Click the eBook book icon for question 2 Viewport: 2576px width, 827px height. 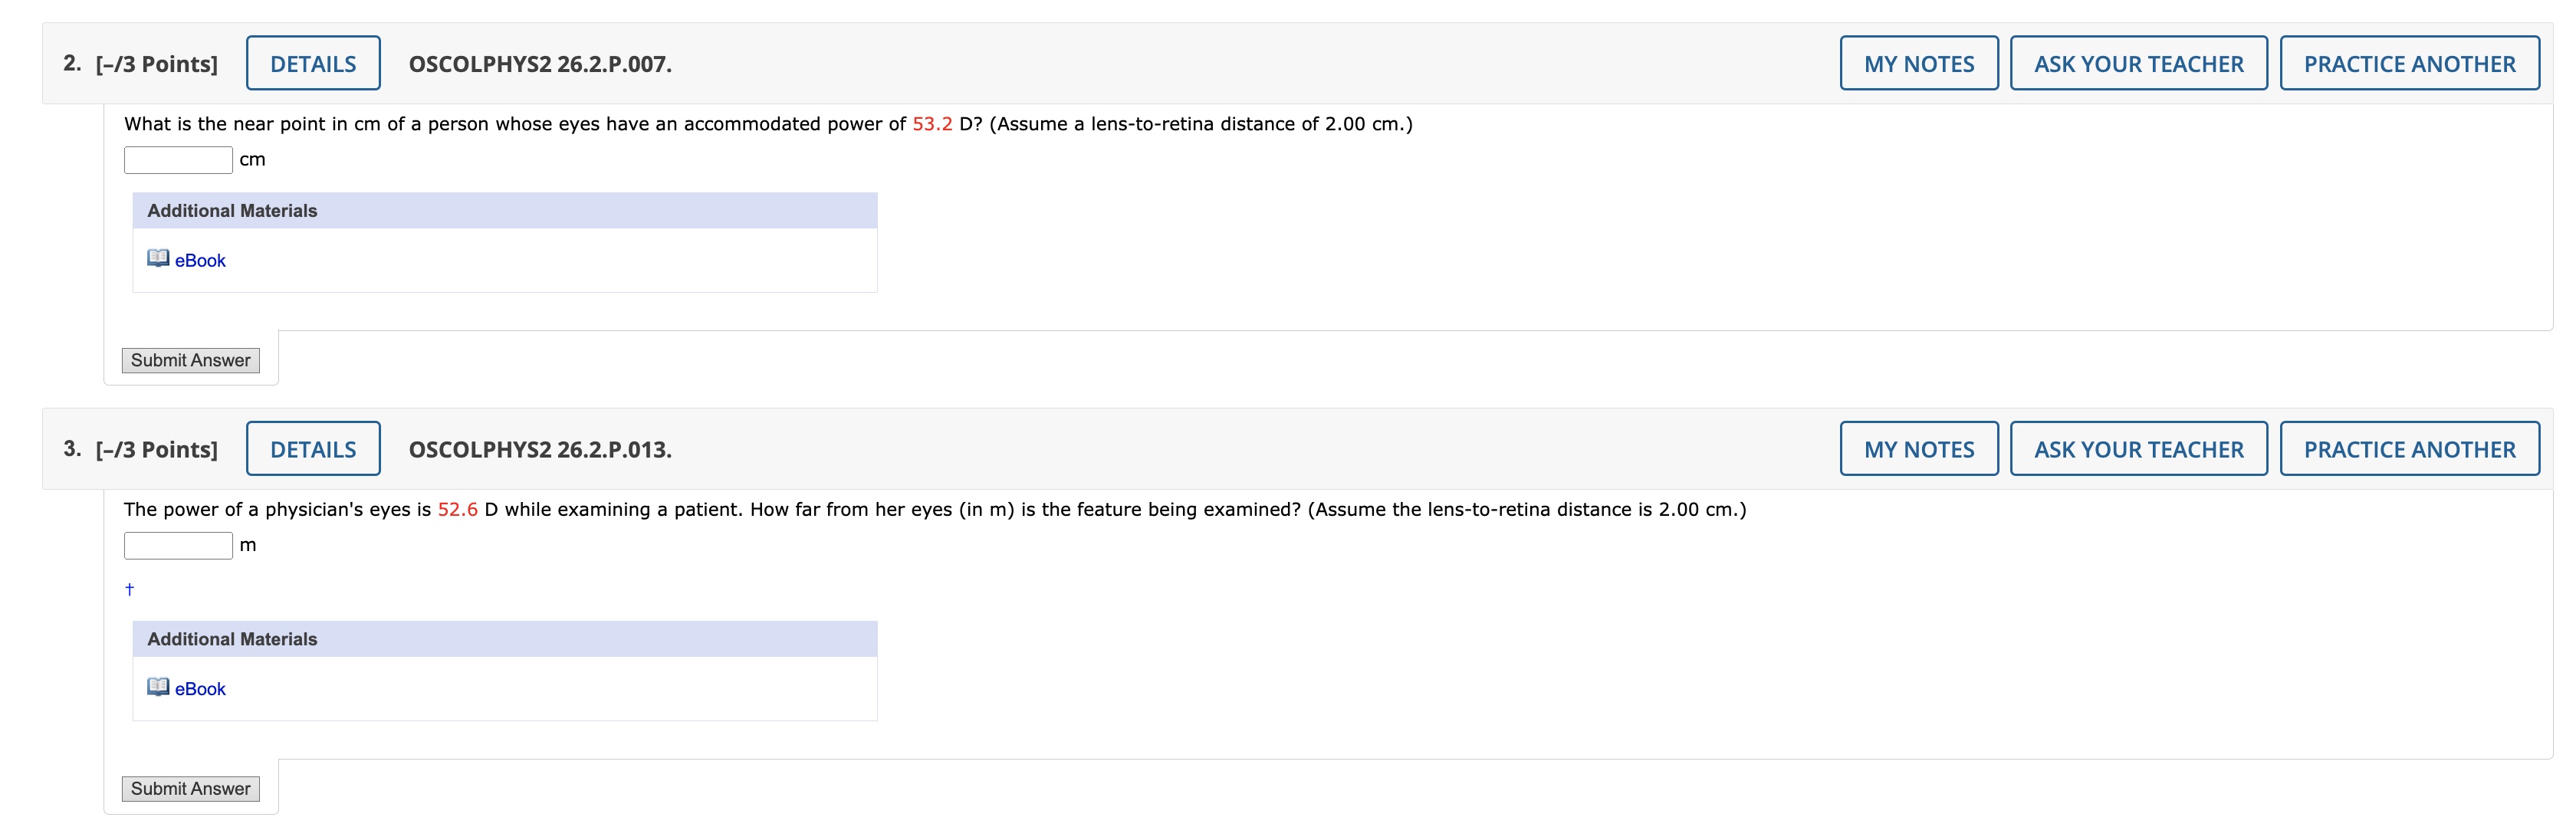(159, 259)
